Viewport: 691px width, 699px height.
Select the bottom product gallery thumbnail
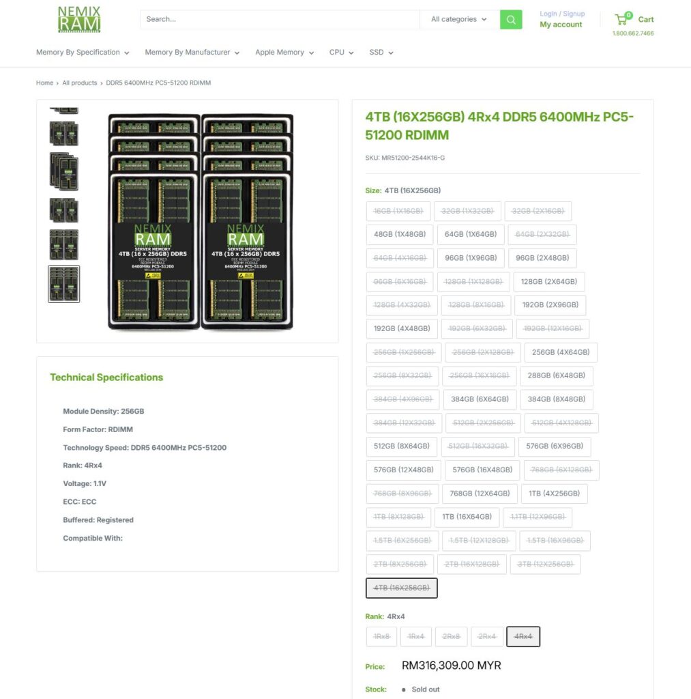63,283
